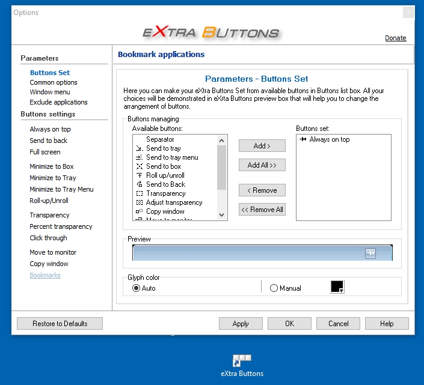
Task: Select Send to tray menu entry text
Action: point(172,157)
